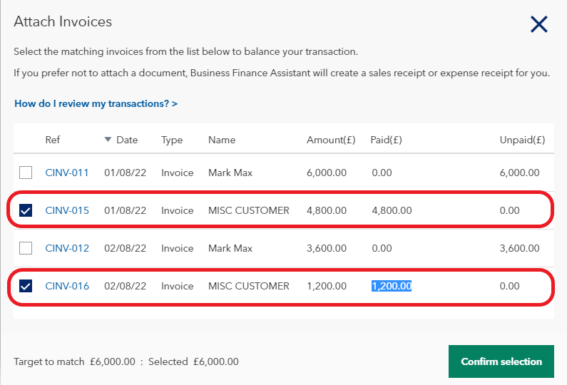This screenshot has width=567, height=385.
Task: Click the Mark Max name in CINV-011 row
Action: coord(230,173)
